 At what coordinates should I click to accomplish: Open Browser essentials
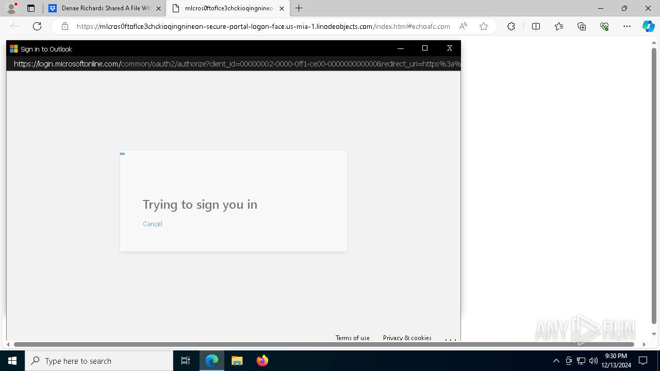pos(604,26)
